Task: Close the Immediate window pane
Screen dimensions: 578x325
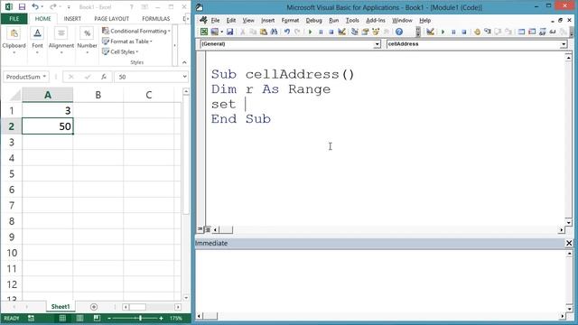Action: pyautogui.click(x=569, y=243)
